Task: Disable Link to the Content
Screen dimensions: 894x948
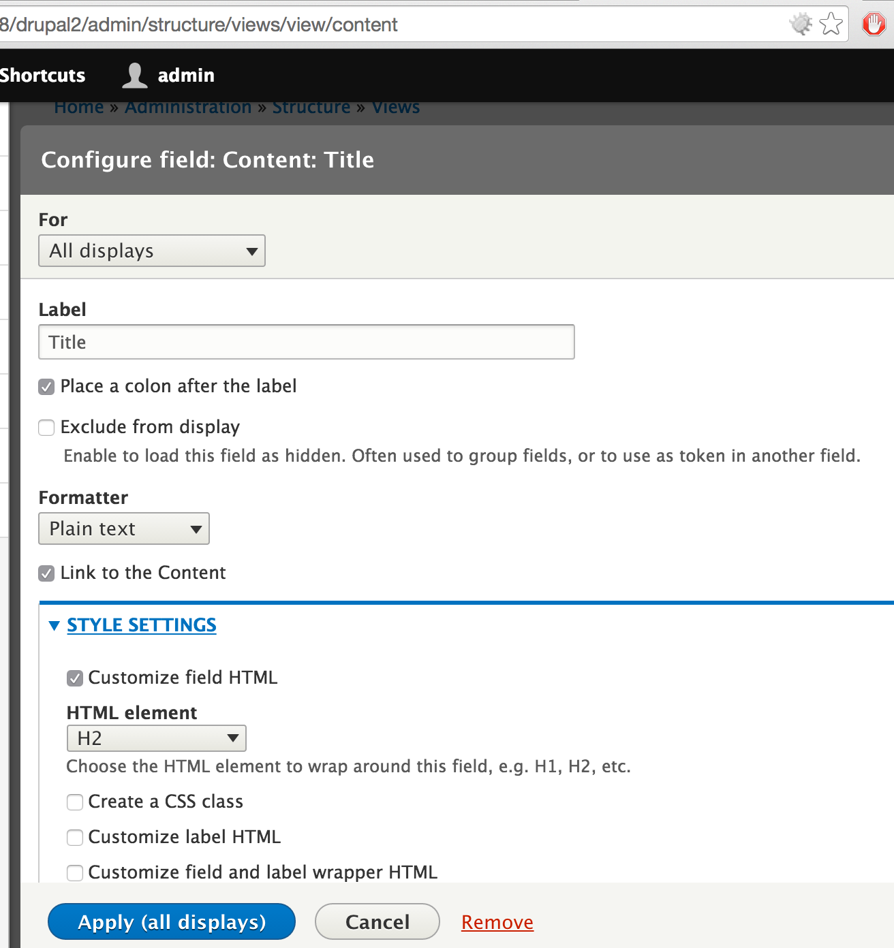Action: [46, 573]
